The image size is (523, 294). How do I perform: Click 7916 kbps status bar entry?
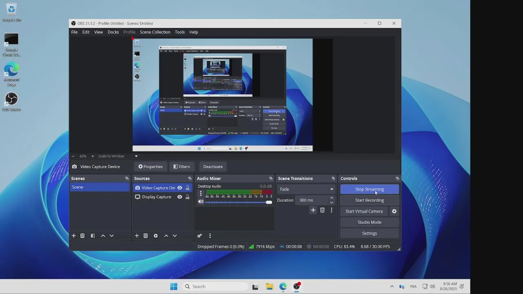pyautogui.click(x=261, y=247)
